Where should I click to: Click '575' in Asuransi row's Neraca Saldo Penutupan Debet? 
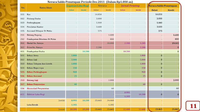(160, 31)
